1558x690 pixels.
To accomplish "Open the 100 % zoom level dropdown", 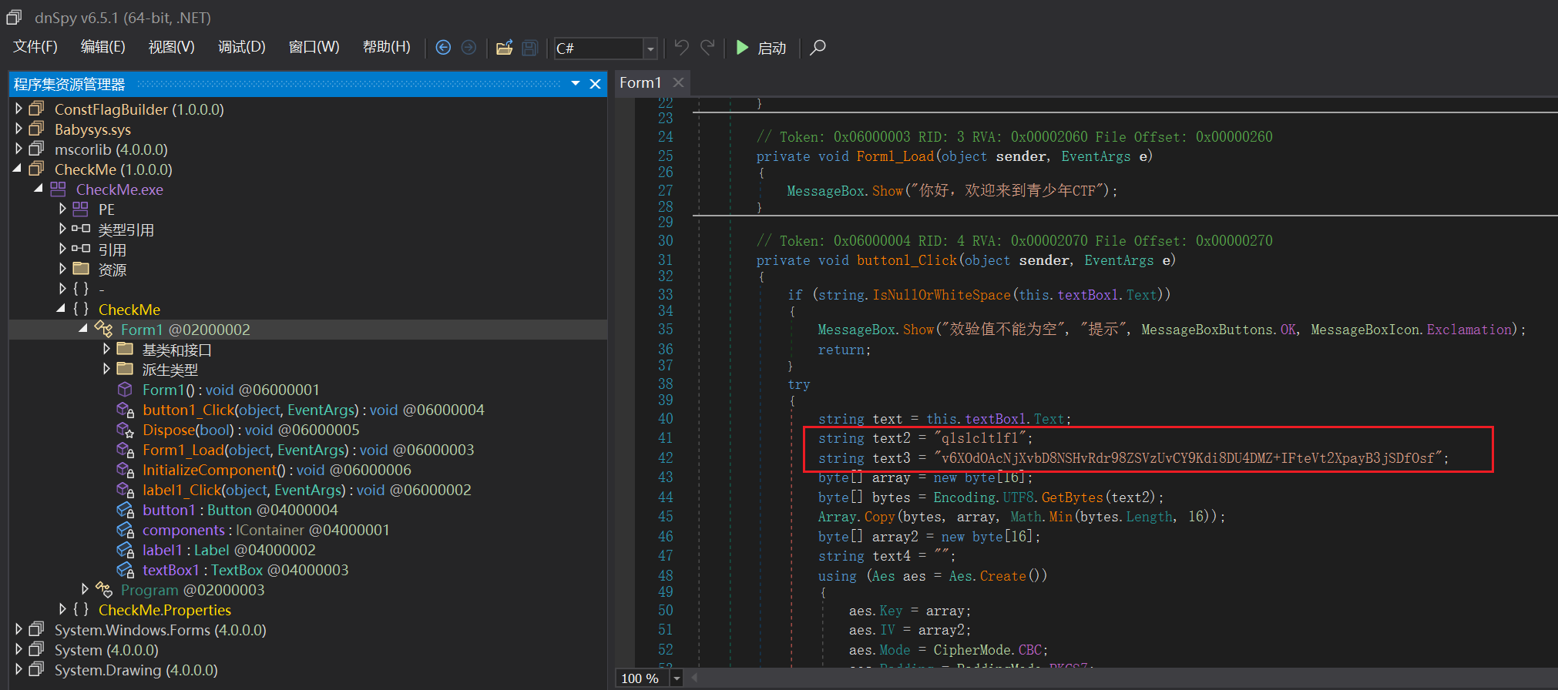I will tap(677, 678).
